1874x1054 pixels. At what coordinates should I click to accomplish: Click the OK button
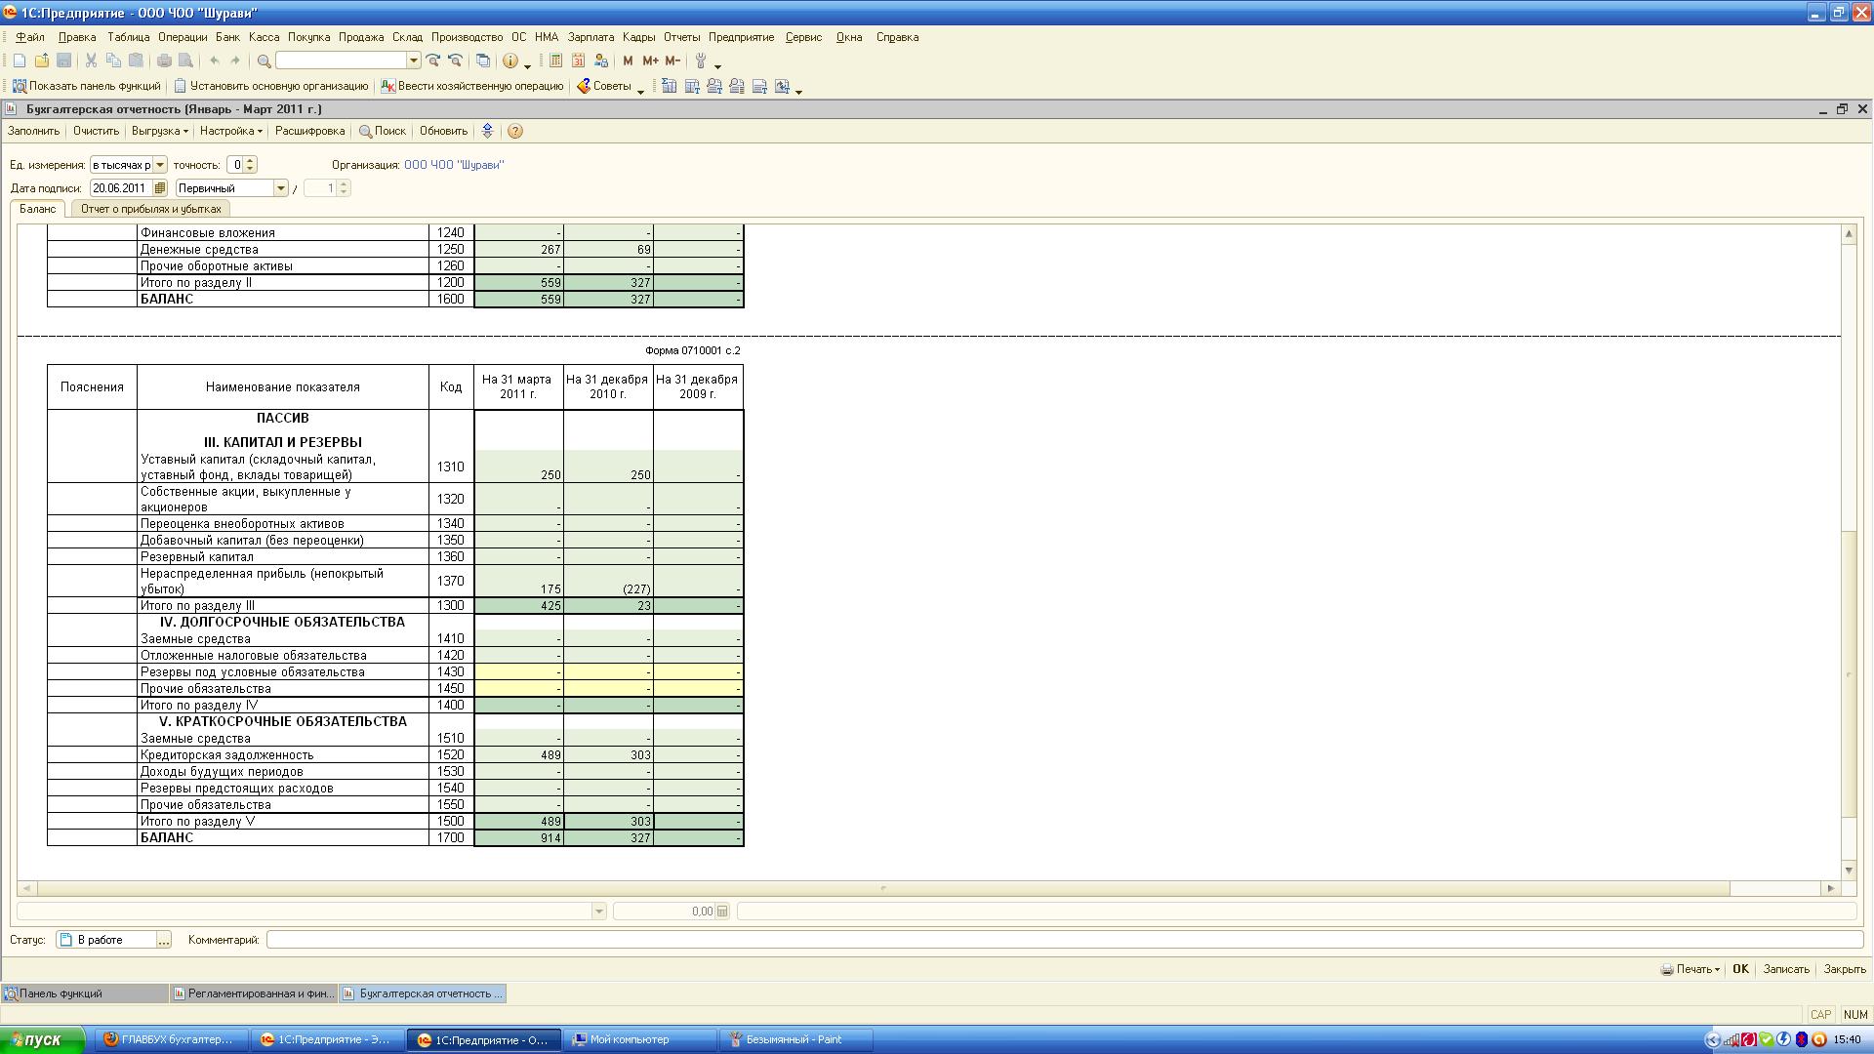(x=1740, y=969)
